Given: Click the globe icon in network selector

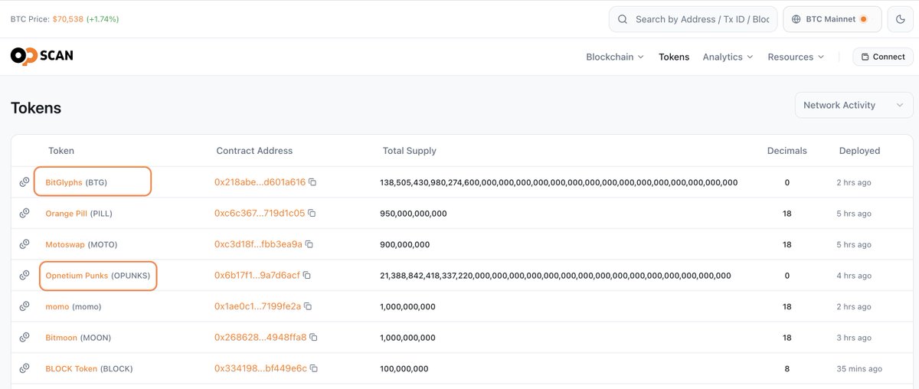Looking at the screenshot, I should pos(796,19).
